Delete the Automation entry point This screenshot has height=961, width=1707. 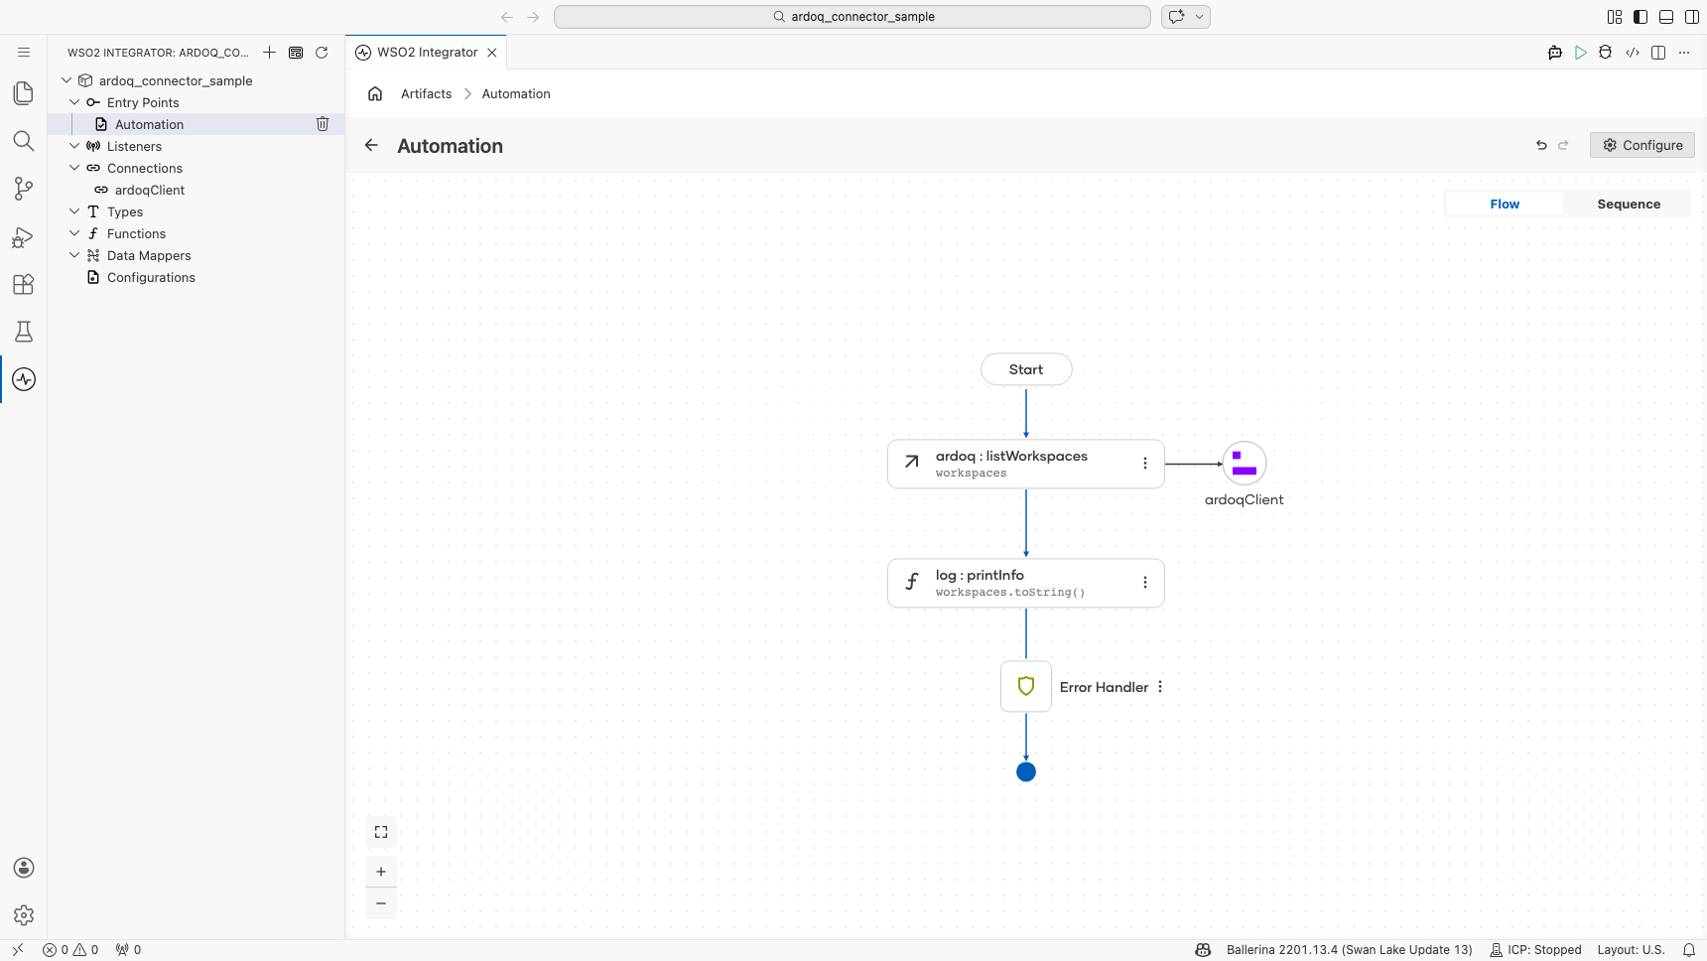point(323,124)
